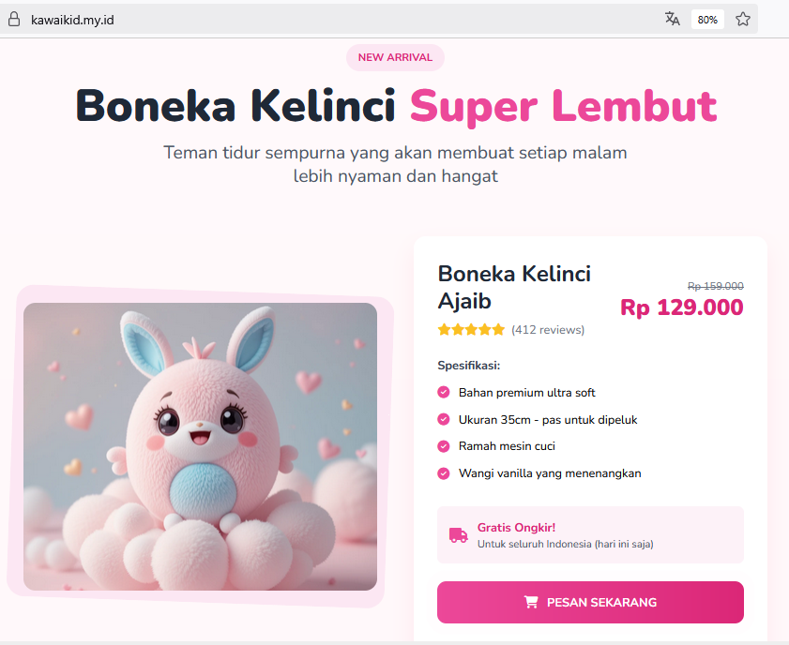Click the site padlock security icon
Viewport: 789px width, 645px height.
(13, 19)
